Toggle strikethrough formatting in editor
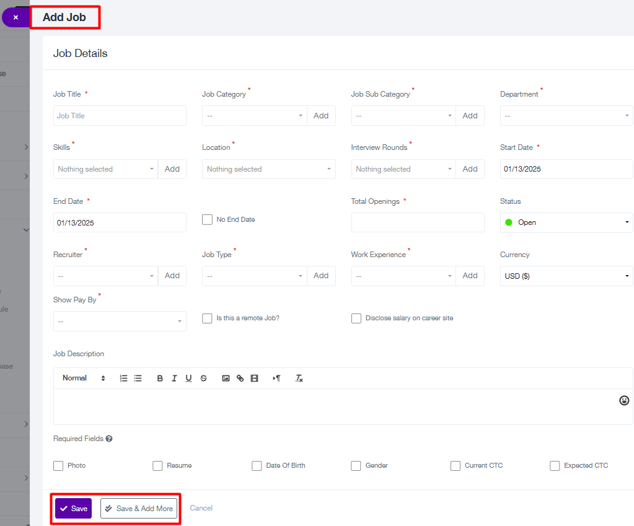This screenshot has height=526, width=634. 203,379
